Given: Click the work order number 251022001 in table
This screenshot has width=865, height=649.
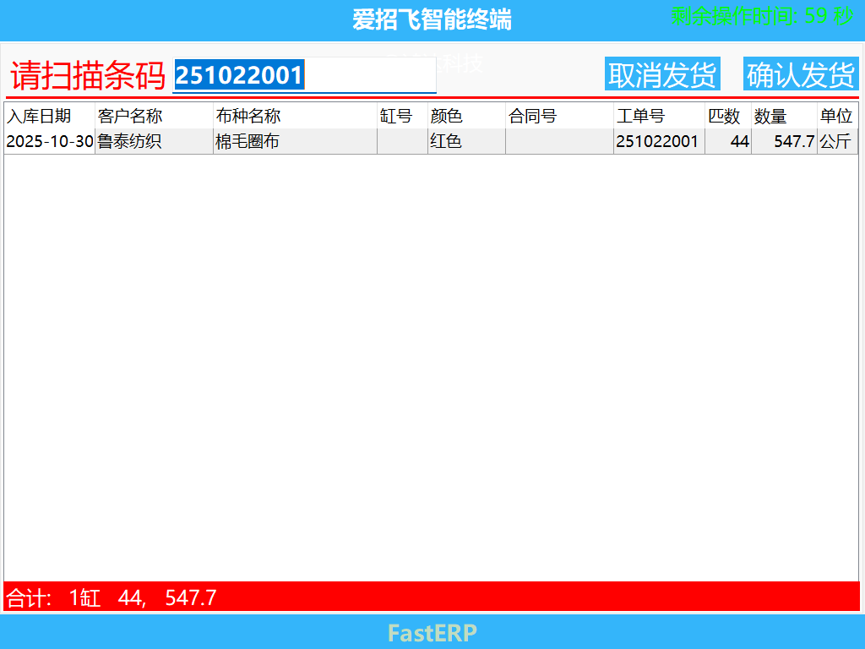Looking at the screenshot, I should point(657,141).
